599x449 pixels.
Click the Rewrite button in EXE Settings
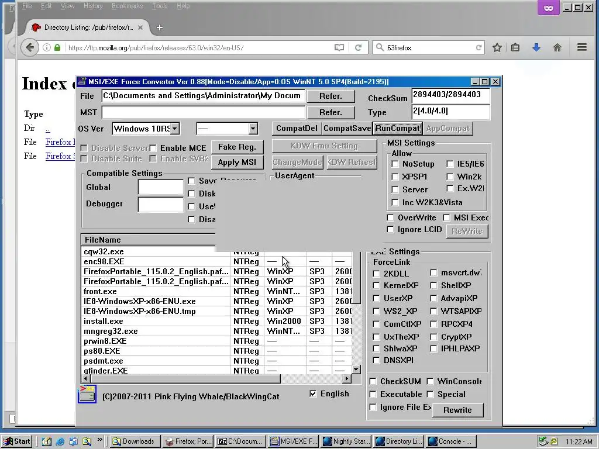457,410
